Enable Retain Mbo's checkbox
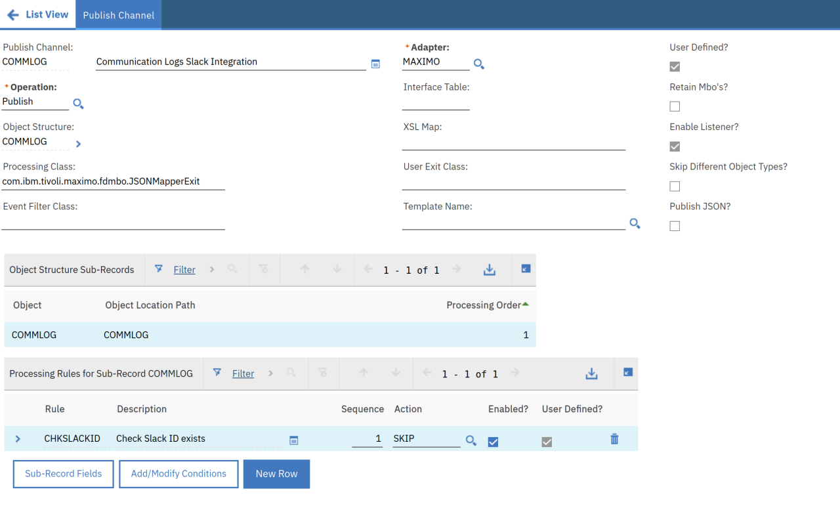 [675, 106]
